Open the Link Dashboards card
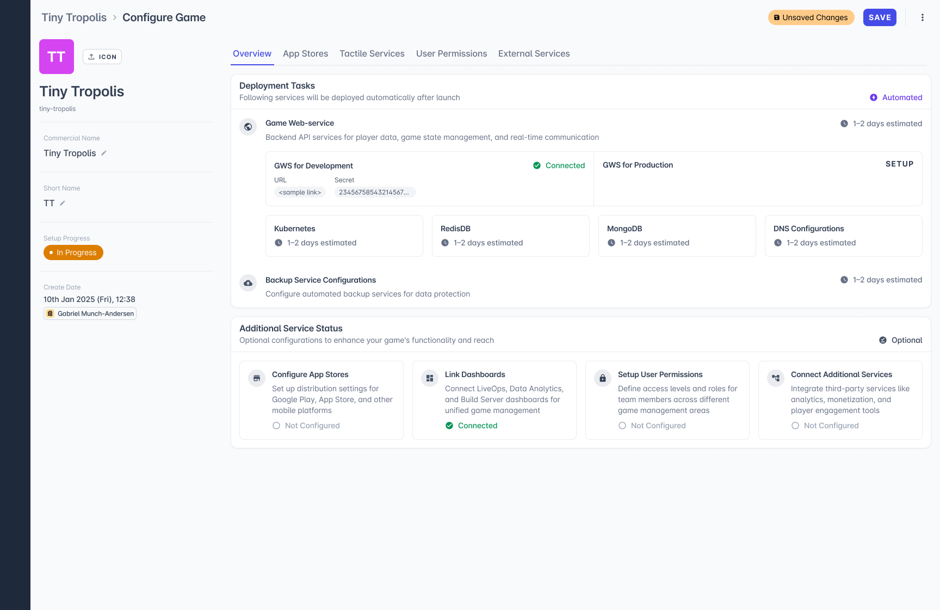 pyautogui.click(x=494, y=400)
